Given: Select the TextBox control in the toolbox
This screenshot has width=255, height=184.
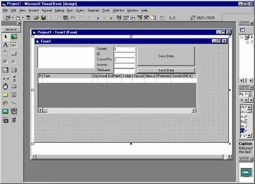Looking at the screenshot, I should click(14, 45).
